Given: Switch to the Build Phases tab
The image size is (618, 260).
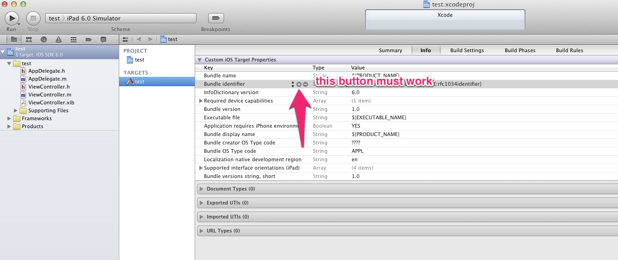Looking at the screenshot, I should [x=520, y=50].
